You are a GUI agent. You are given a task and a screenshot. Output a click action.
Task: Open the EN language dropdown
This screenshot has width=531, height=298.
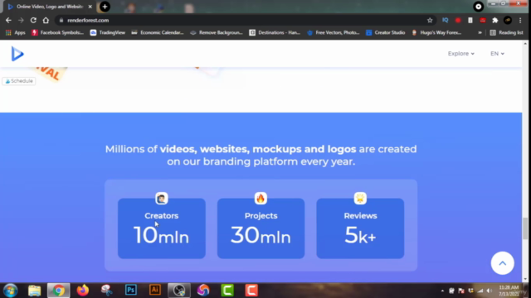497,53
